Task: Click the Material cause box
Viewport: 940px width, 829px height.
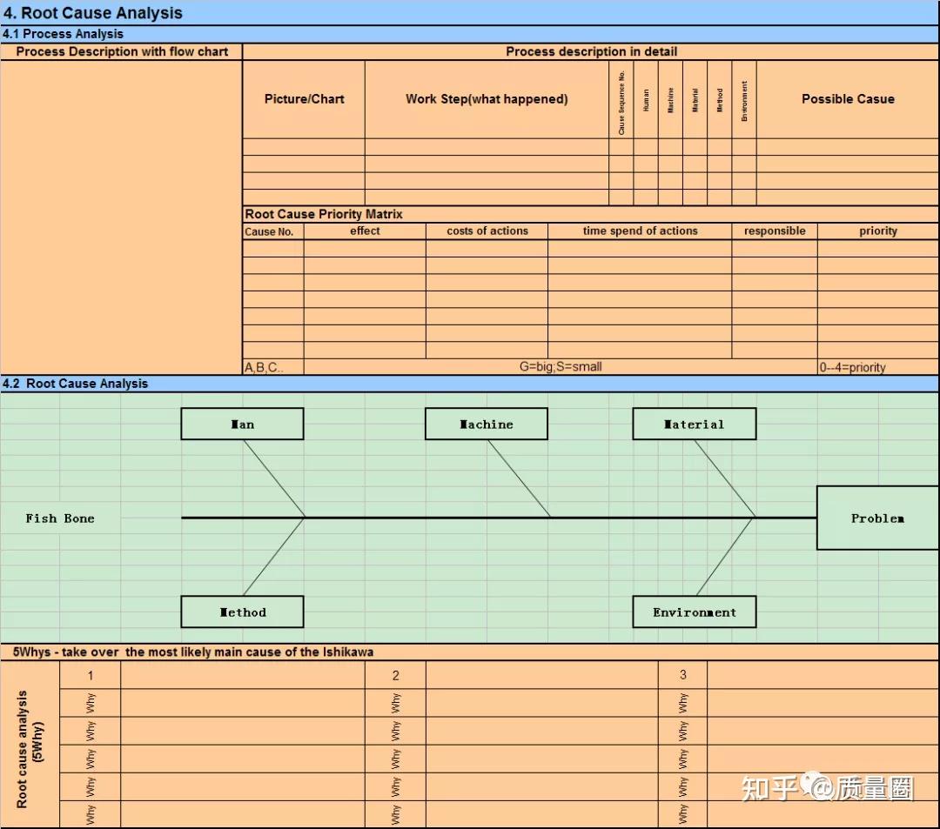Action: point(695,425)
